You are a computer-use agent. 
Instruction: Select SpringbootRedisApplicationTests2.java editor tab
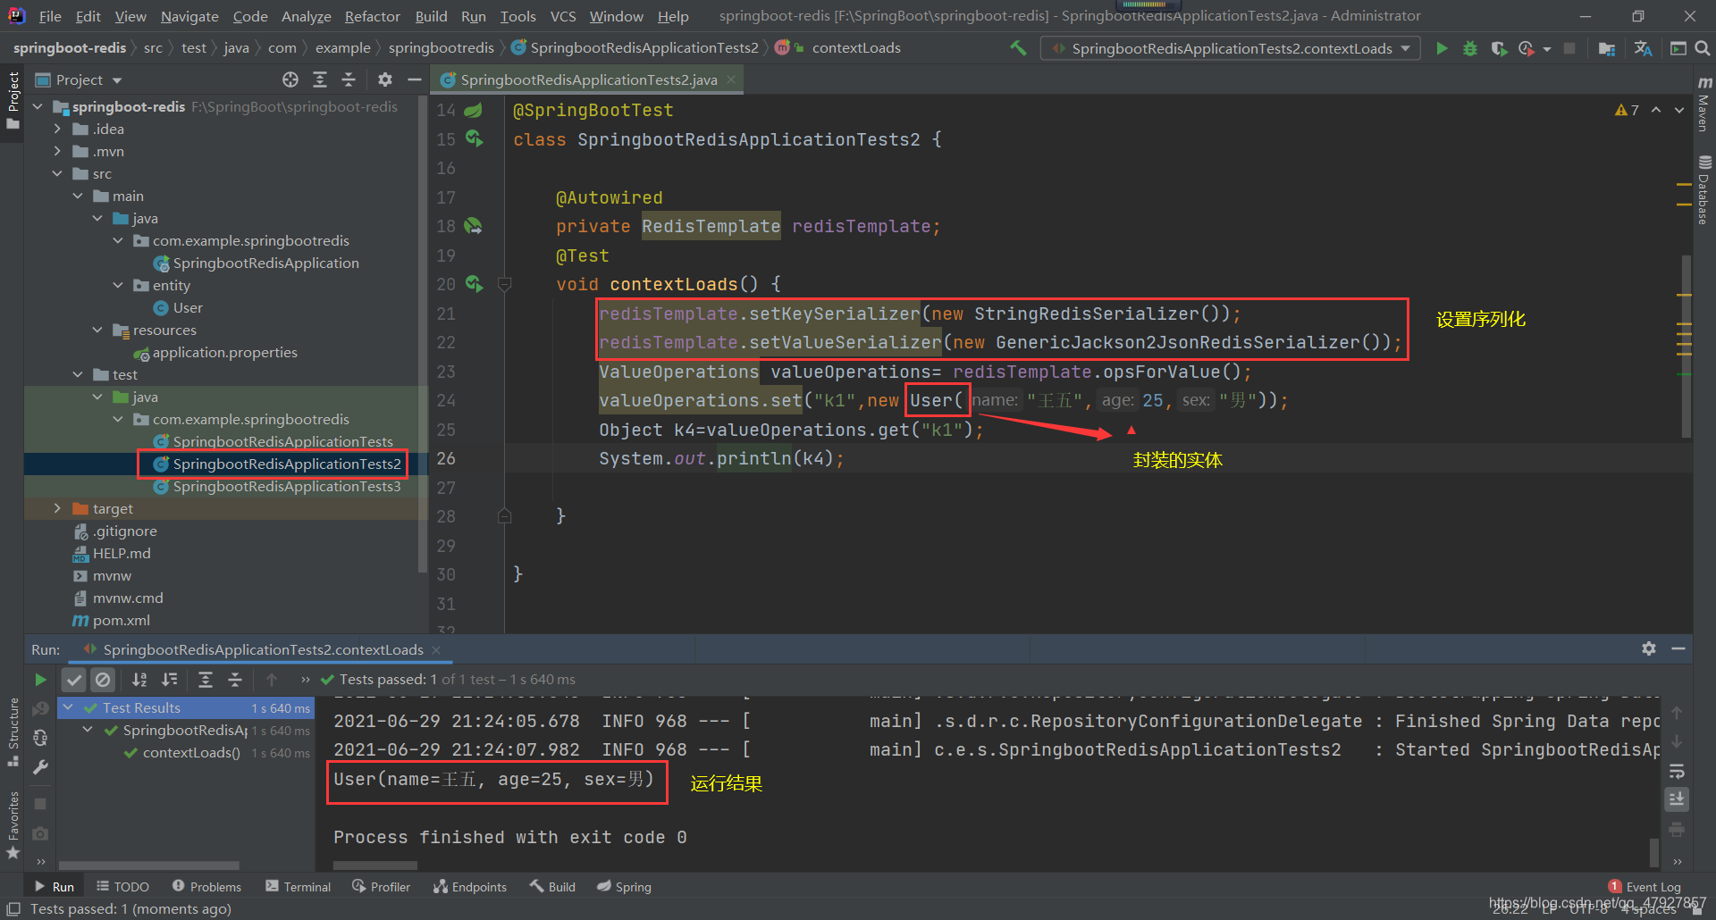click(589, 80)
